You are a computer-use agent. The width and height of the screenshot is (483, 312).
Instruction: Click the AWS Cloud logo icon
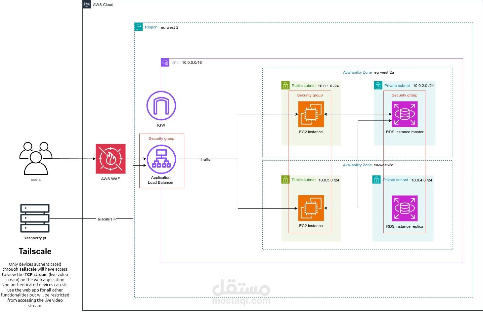(87, 4)
